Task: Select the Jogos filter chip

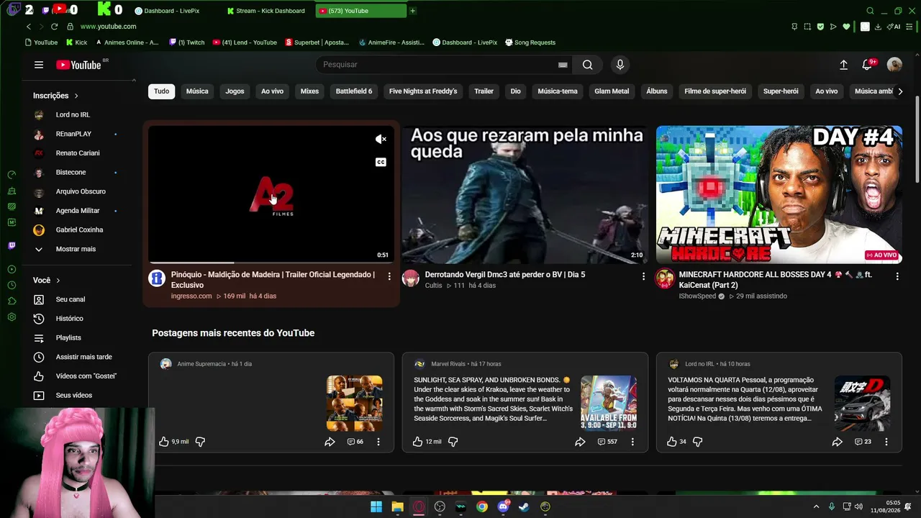Action: point(235,91)
